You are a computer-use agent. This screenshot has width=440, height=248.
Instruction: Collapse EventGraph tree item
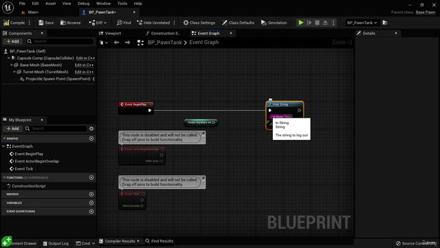[x=3, y=146]
